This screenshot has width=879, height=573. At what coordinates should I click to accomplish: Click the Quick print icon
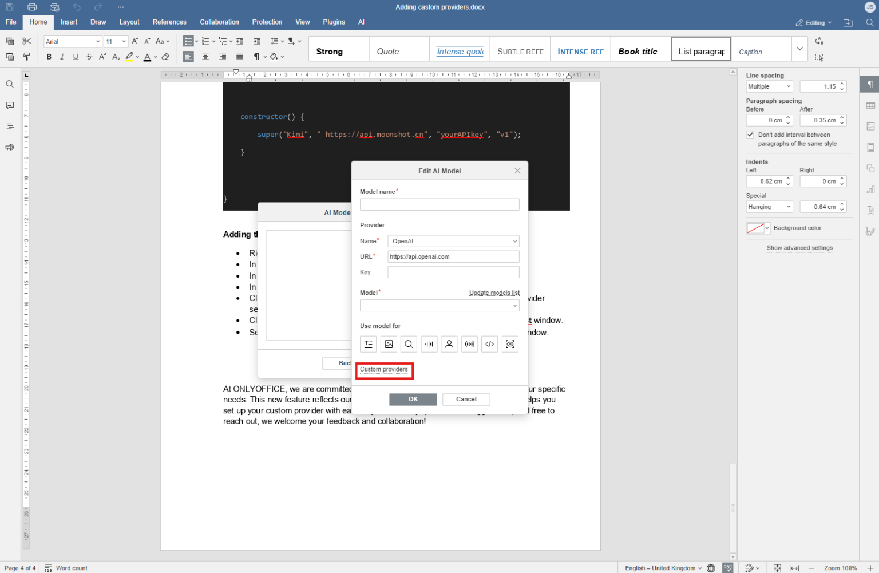(54, 7)
